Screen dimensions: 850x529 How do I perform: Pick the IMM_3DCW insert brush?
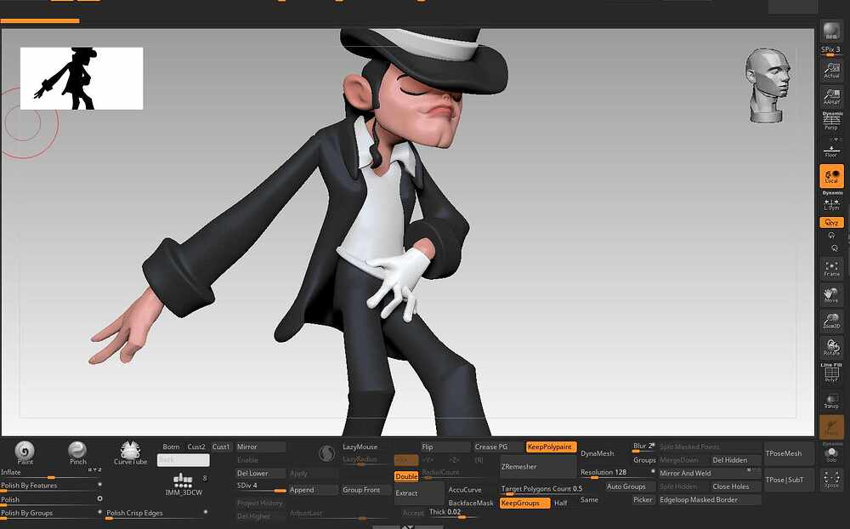[184, 484]
